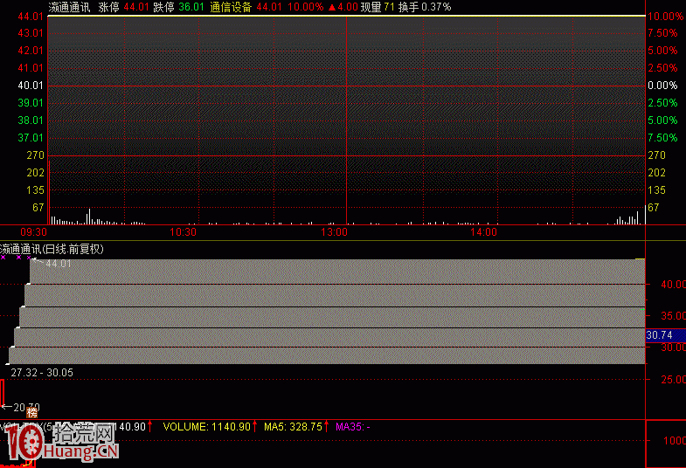Click the MA35 indicator label
Viewport: 686px width, 468px height.
point(353,426)
